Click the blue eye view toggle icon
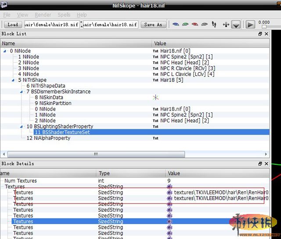Image resolution: width=281 pixels, height=239 pixels. tap(176, 25)
